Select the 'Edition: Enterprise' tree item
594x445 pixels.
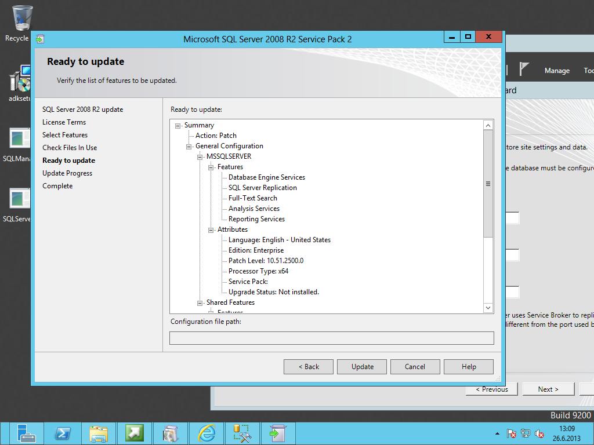256,250
